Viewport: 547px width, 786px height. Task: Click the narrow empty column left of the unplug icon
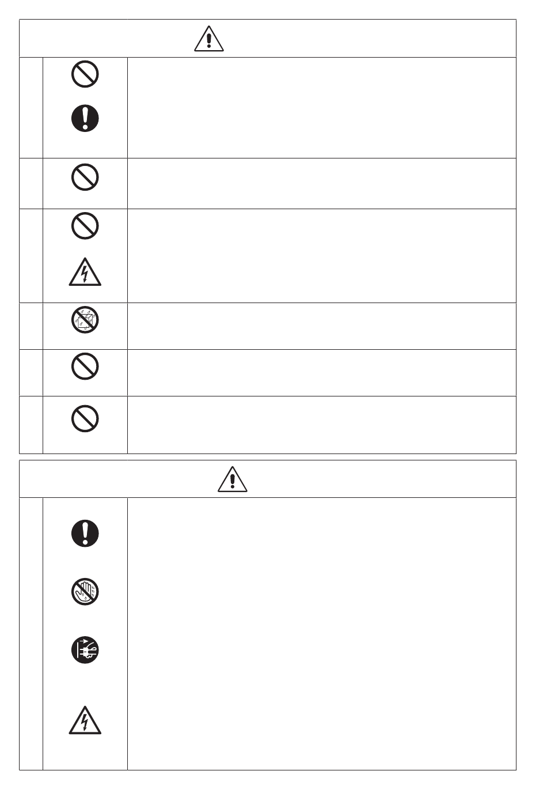point(31,634)
